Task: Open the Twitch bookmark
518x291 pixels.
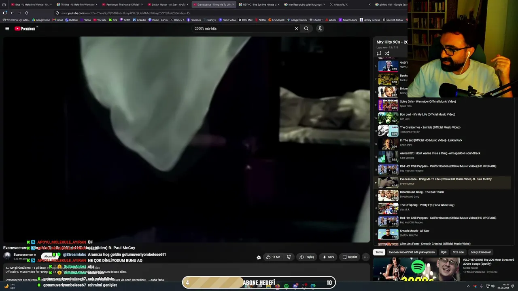Action: point(125,20)
